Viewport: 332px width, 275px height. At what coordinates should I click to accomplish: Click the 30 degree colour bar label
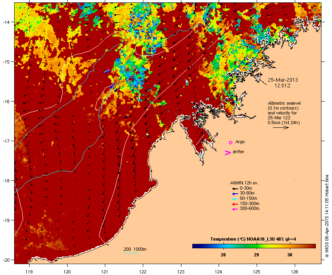(x=289, y=255)
